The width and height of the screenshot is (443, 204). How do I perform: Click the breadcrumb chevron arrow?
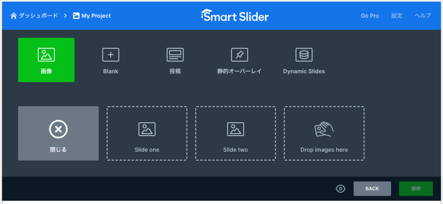point(65,16)
